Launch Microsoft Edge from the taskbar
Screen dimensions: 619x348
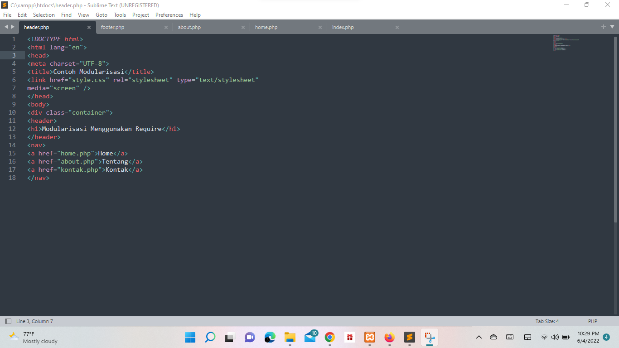click(270, 337)
